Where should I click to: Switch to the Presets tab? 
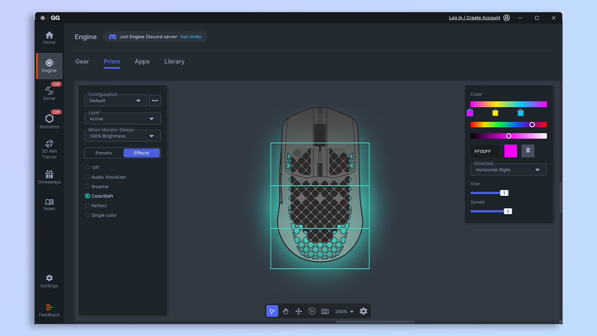(x=104, y=153)
